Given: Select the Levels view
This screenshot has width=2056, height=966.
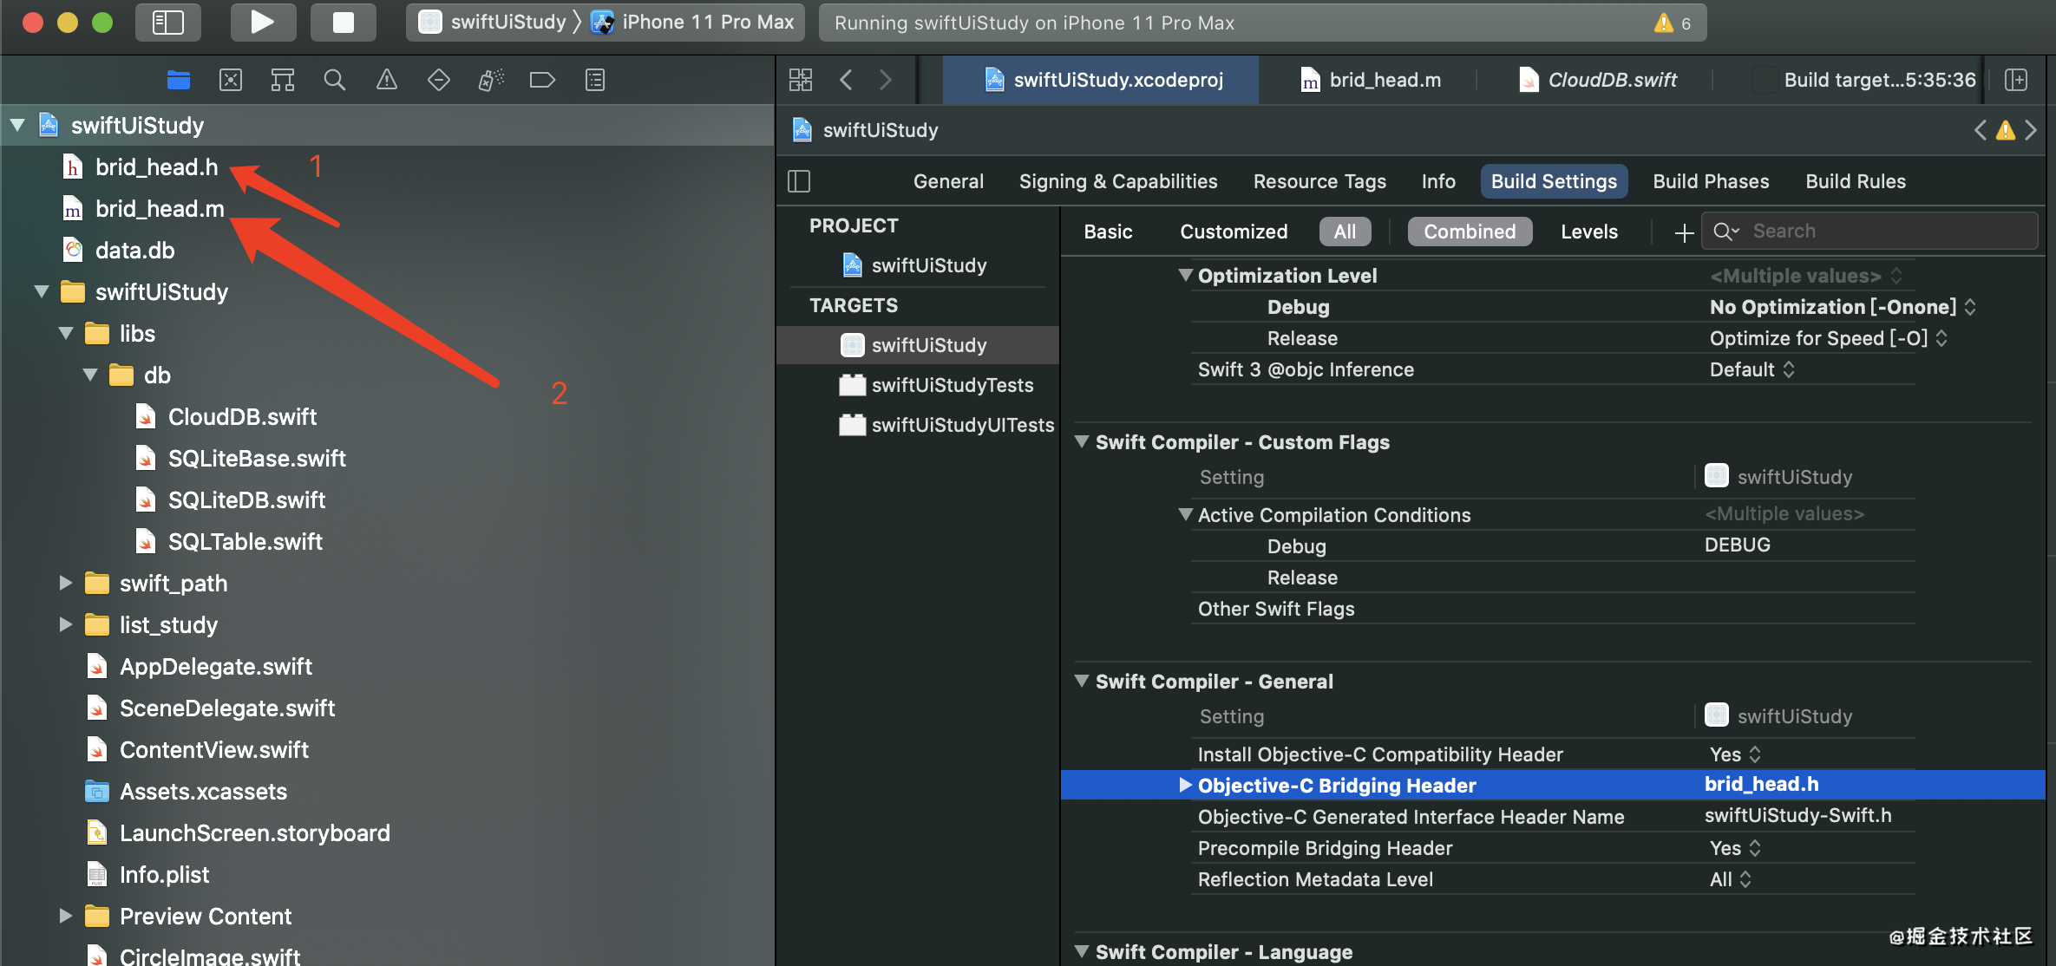Looking at the screenshot, I should (1589, 232).
